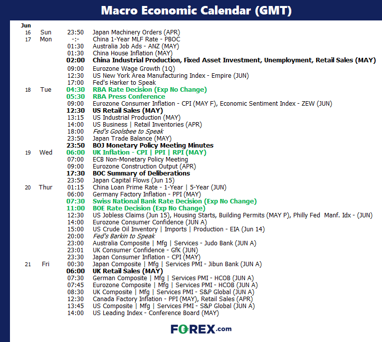The image size is (382, 342).
Task: Select US Leading Index - Conference Board
Action: (156, 313)
